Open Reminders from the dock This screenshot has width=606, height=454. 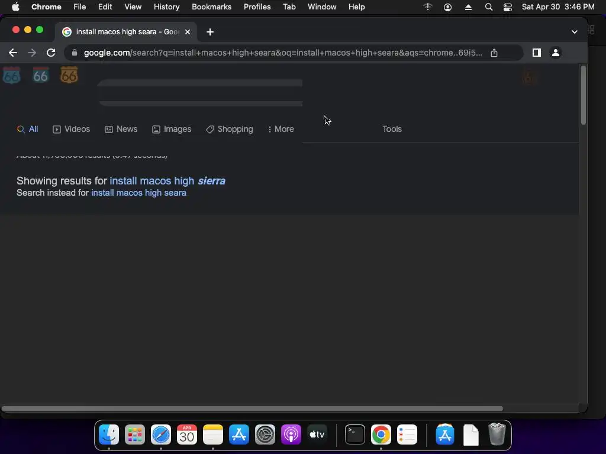coord(407,434)
